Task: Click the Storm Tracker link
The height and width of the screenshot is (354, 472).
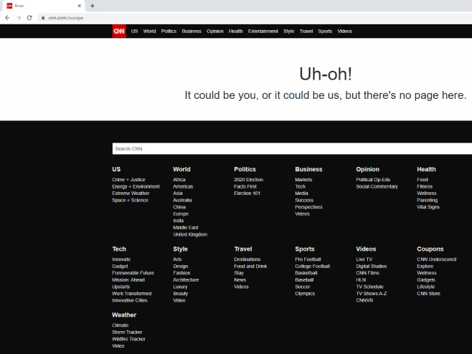Action: tap(127, 333)
